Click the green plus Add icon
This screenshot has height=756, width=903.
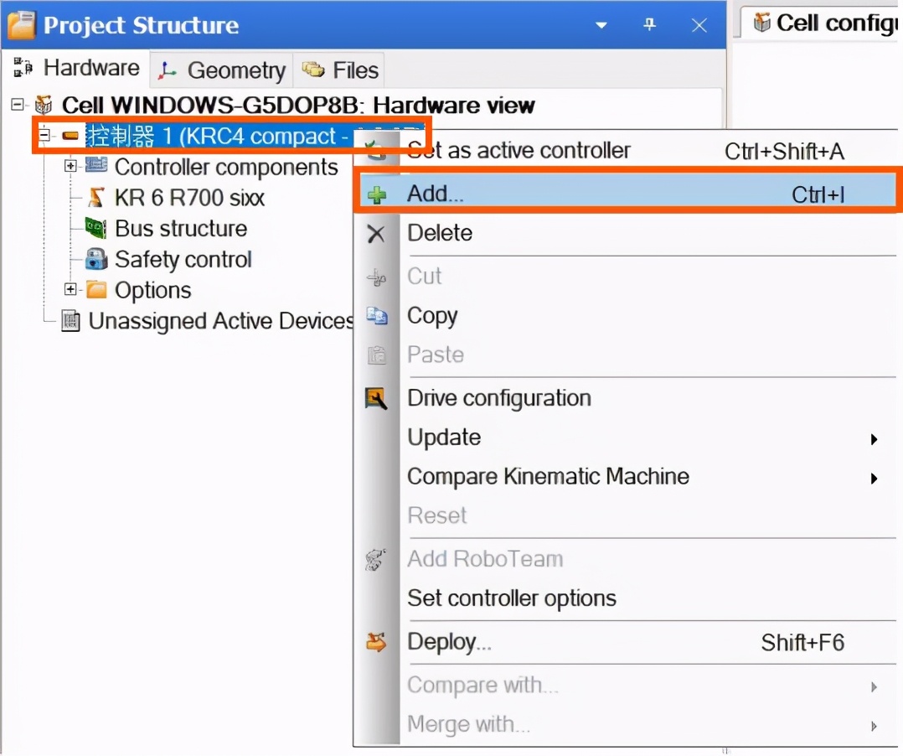point(377,195)
